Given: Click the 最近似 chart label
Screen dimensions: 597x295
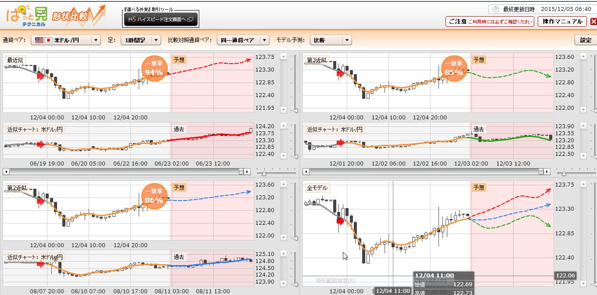Looking at the screenshot, I should coord(14,60).
